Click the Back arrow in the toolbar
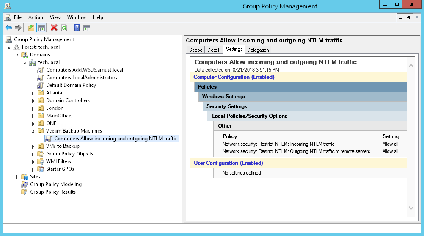424x236 pixels. pos(8,28)
